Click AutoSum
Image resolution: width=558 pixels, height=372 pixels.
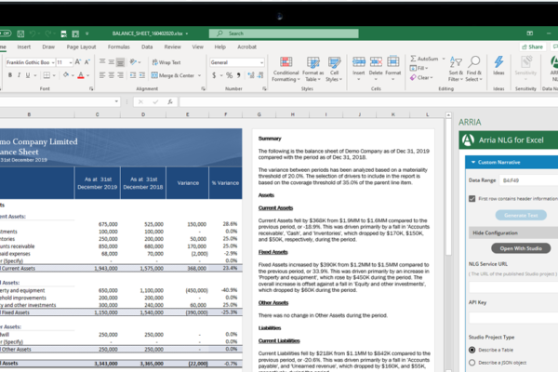424,59
